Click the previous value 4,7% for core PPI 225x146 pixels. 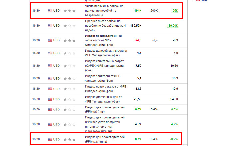pos(174,124)
